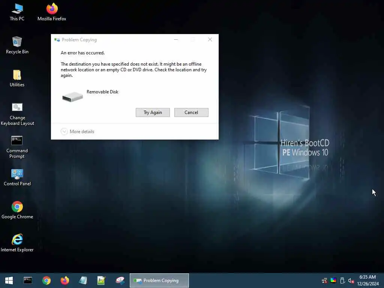
Task: Select Google Chrome desktop shortcut
Action: [x=17, y=210]
